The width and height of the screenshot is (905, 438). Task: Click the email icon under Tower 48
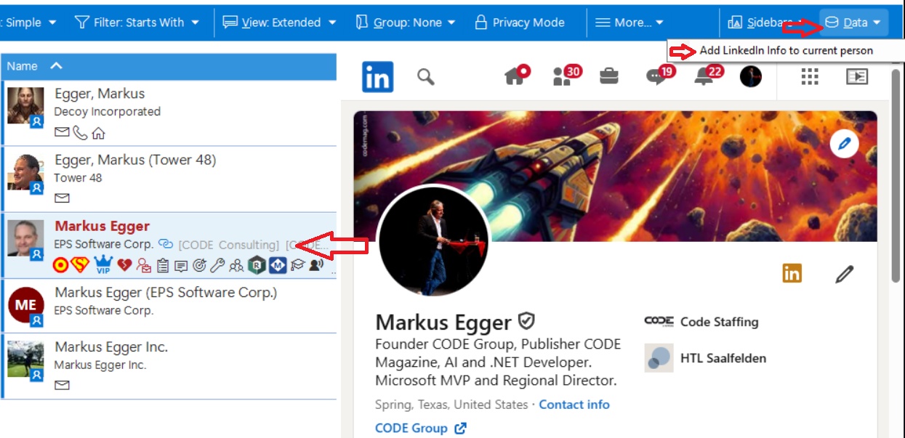tap(62, 198)
